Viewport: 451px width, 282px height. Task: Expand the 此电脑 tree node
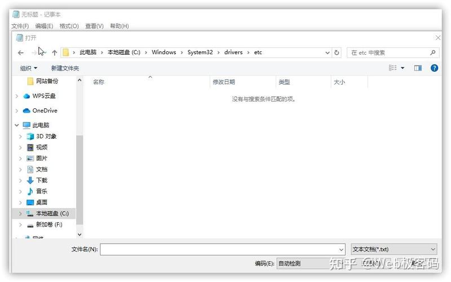(x=17, y=125)
